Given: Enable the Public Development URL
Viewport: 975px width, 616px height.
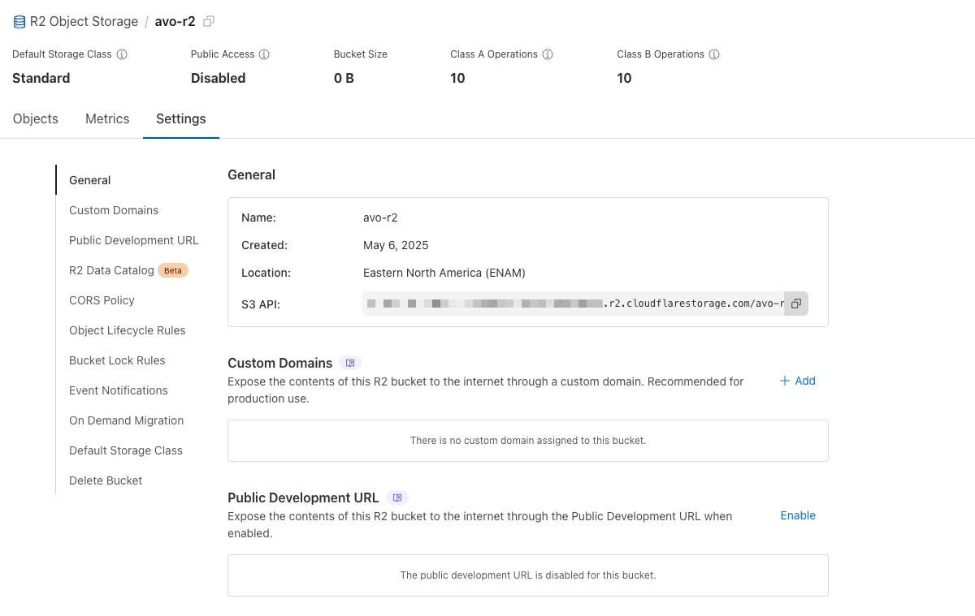Looking at the screenshot, I should click(798, 515).
